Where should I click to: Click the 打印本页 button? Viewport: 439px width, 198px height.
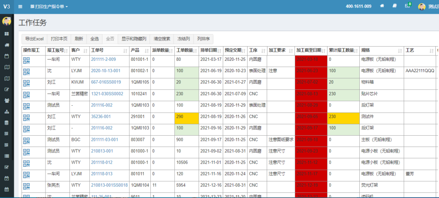click(59, 39)
